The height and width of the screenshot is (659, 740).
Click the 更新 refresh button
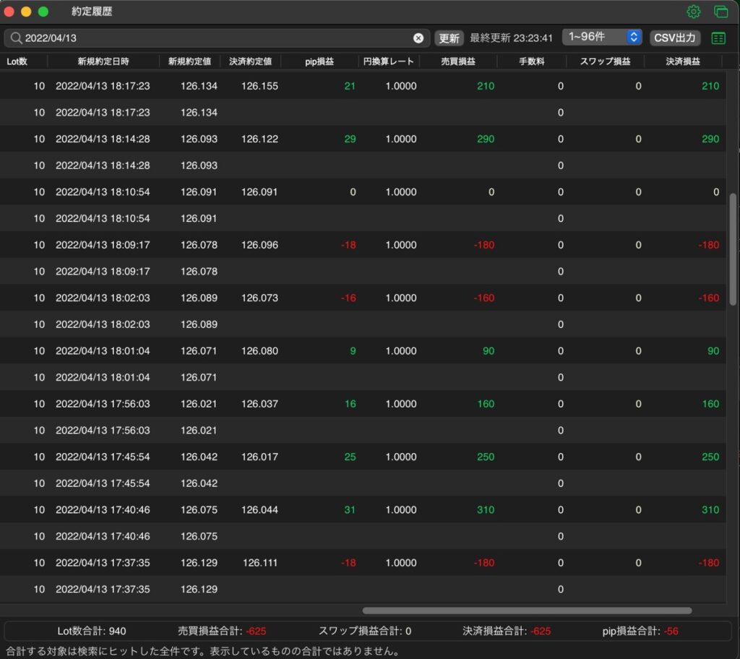[449, 38]
